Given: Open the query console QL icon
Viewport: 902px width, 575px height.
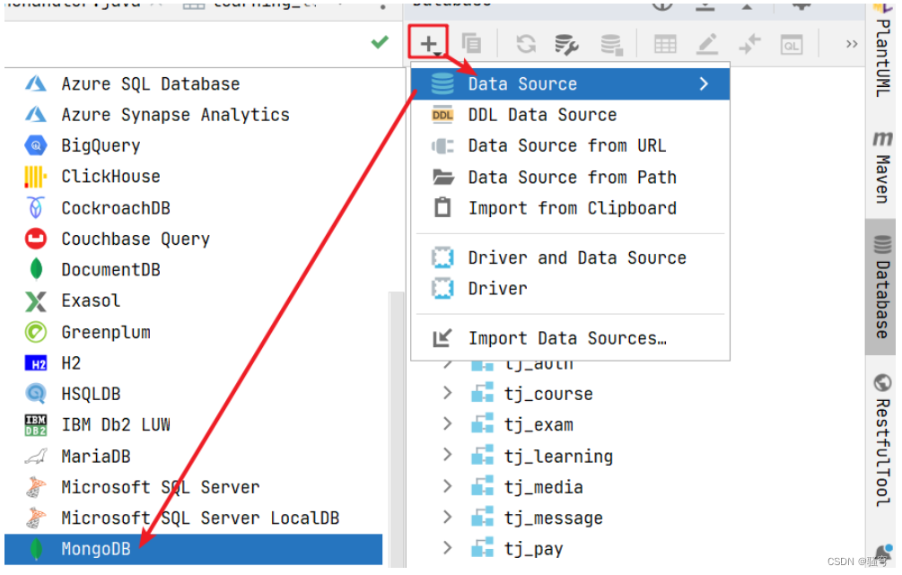Looking at the screenshot, I should [792, 45].
